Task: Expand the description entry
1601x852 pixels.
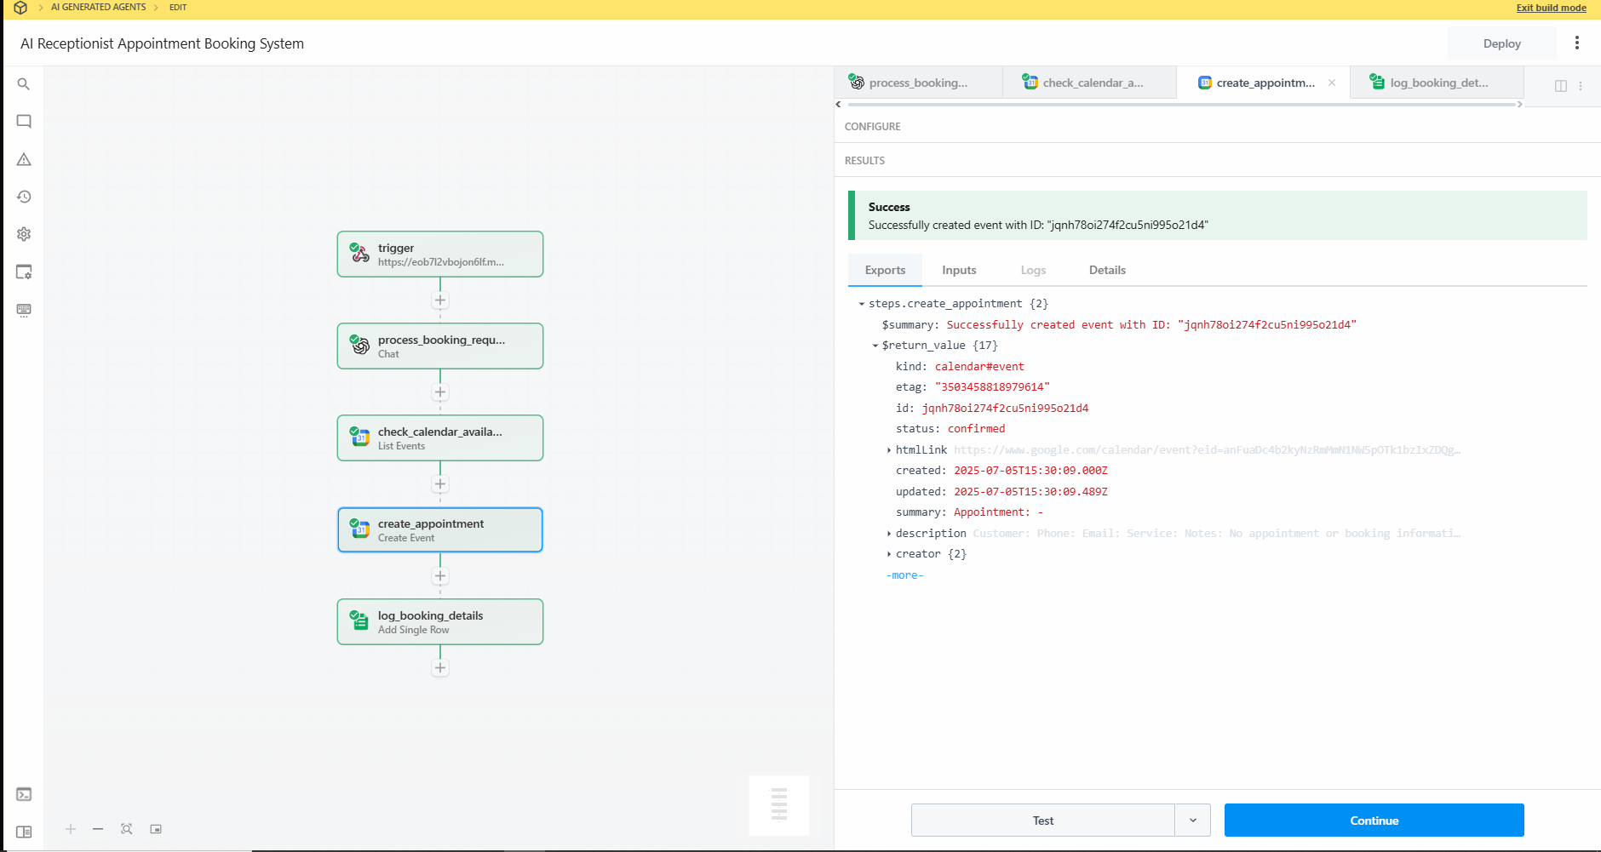Action: (x=889, y=534)
